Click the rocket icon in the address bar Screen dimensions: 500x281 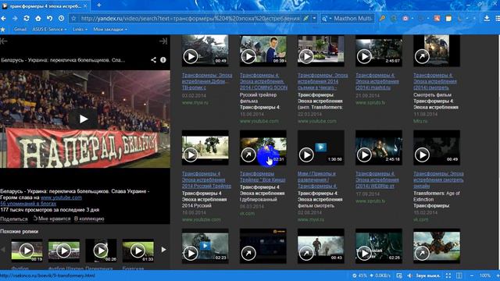click(305, 19)
